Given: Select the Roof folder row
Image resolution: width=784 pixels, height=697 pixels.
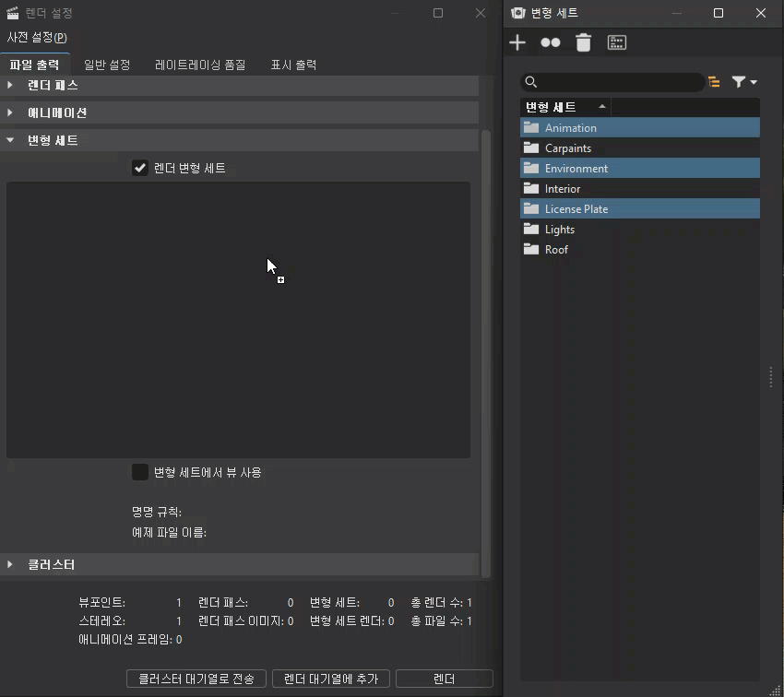Looking at the screenshot, I should click(639, 249).
